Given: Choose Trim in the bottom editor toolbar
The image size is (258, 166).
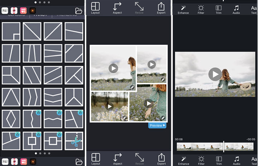Looking at the screenshot, I should (x=219, y=160).
